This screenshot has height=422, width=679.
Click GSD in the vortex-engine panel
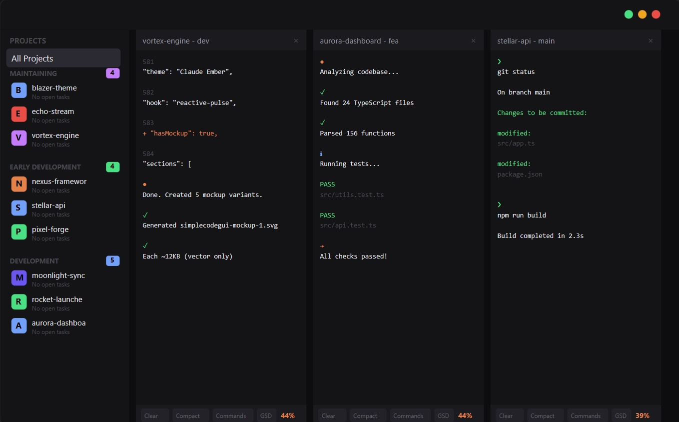(x=266, y=415)
